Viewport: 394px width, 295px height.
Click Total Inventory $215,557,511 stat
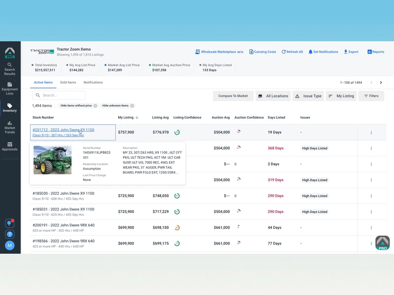point(44,67)
